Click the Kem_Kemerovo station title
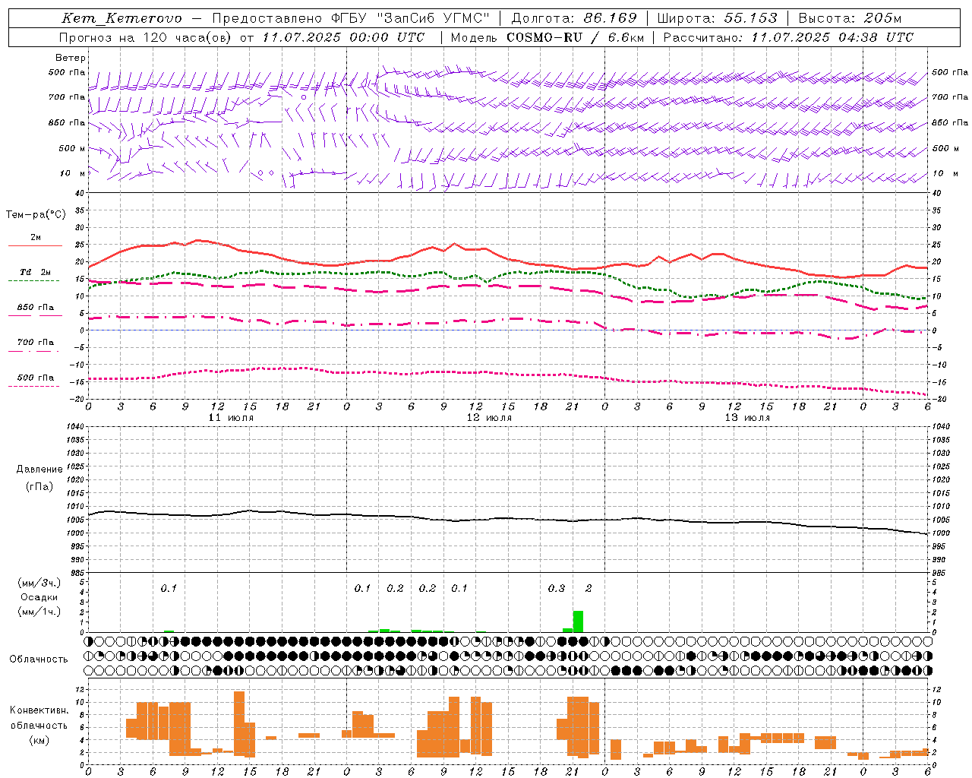972x778 pixels. [121, 18]
